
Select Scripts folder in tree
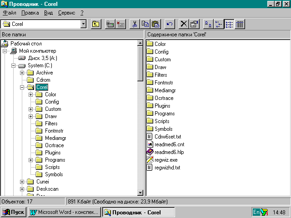[x=52, y=167]
